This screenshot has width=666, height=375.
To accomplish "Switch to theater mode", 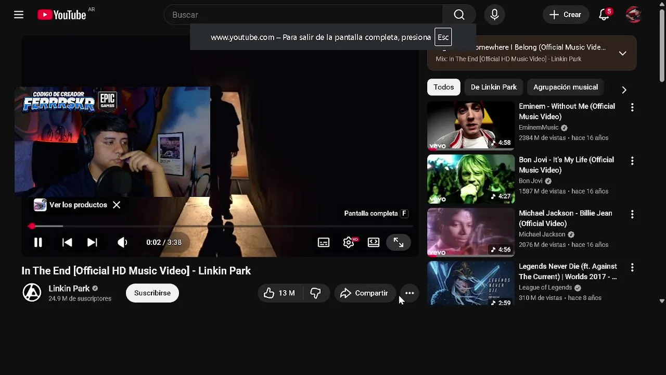I will (374, 242).
